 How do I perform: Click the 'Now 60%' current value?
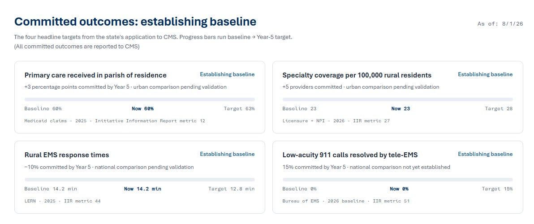143,108
